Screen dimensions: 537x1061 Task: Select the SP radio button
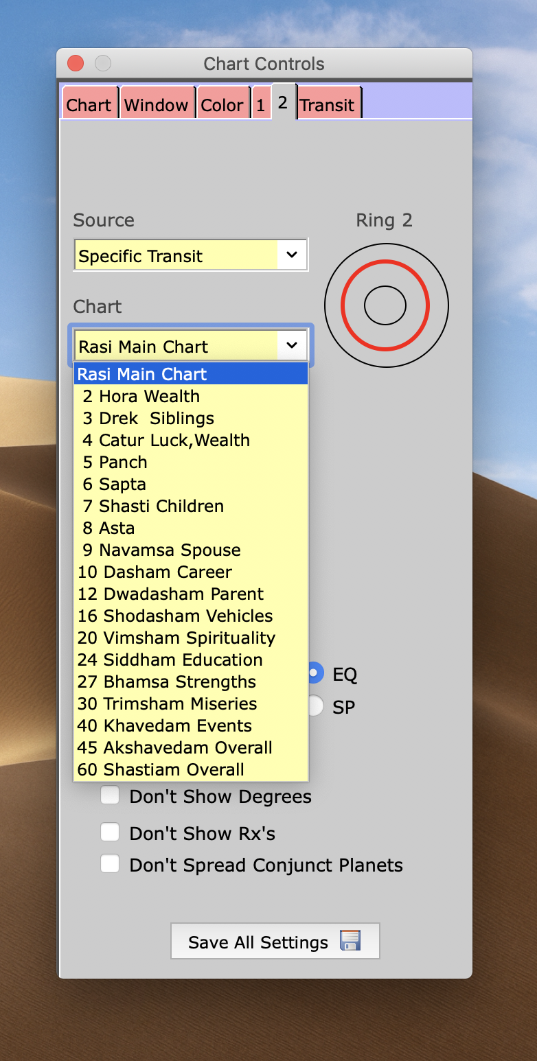(316, 706)
